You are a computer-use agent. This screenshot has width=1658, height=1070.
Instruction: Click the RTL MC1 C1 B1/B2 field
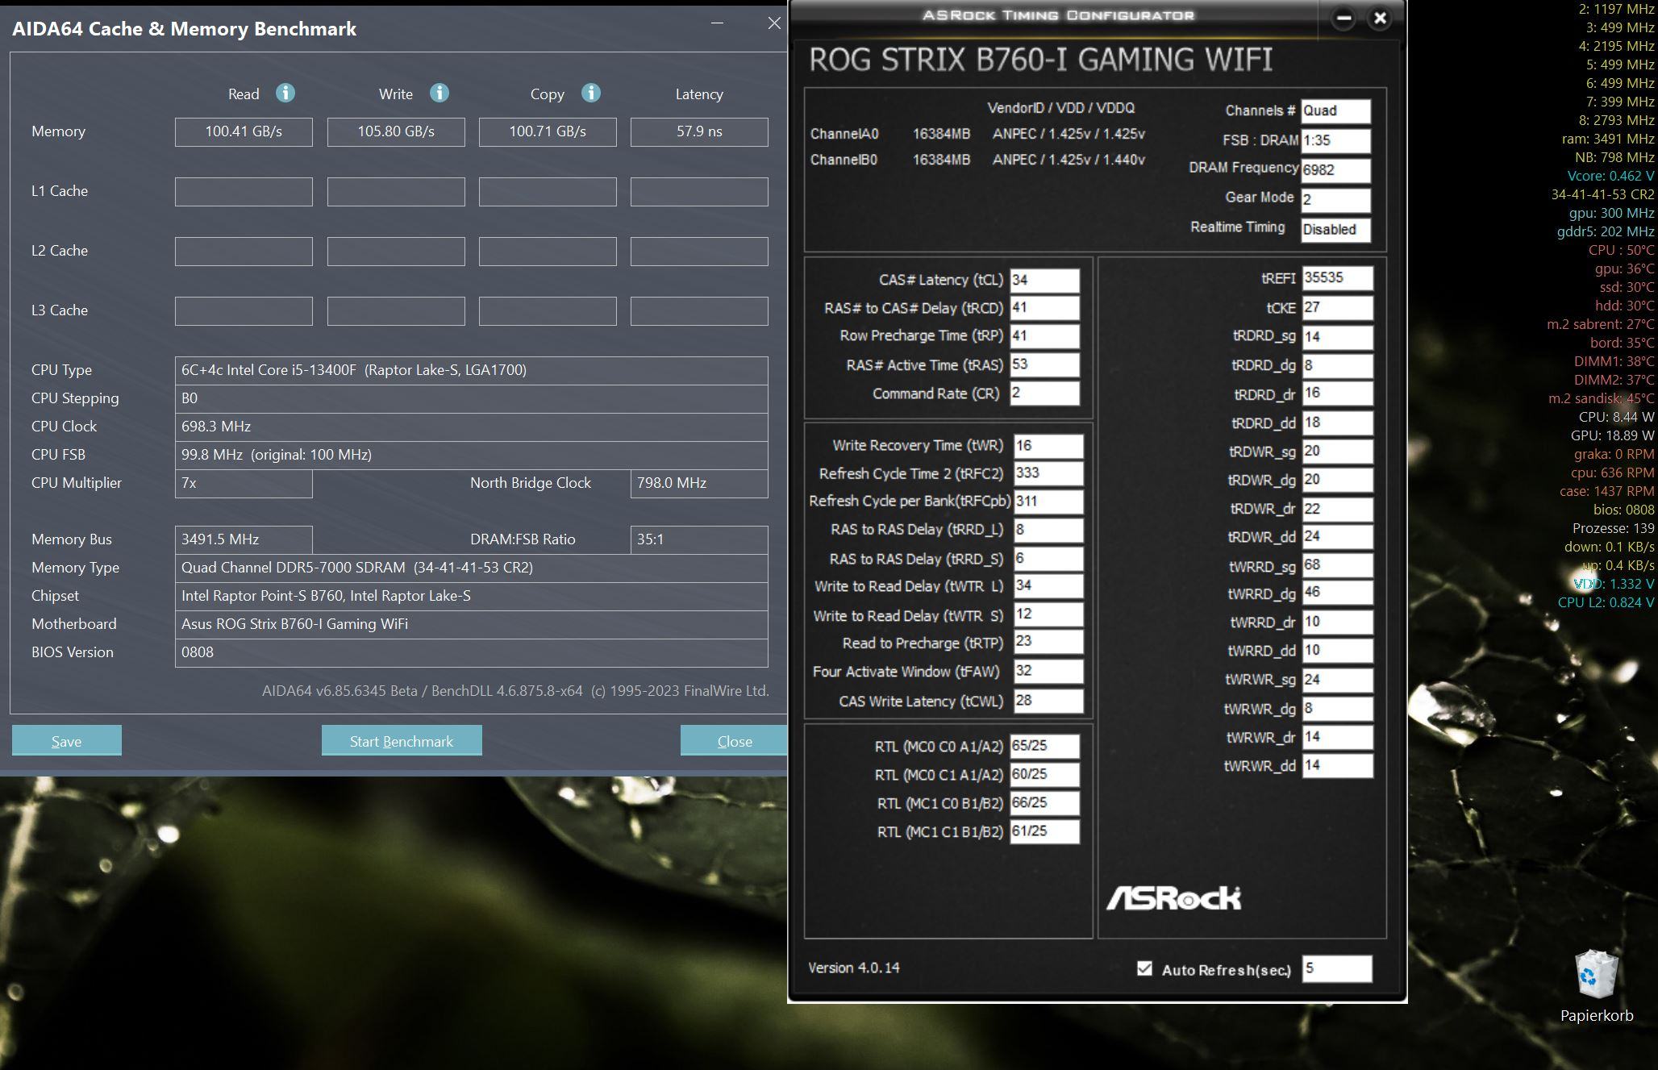point(1044,831)
